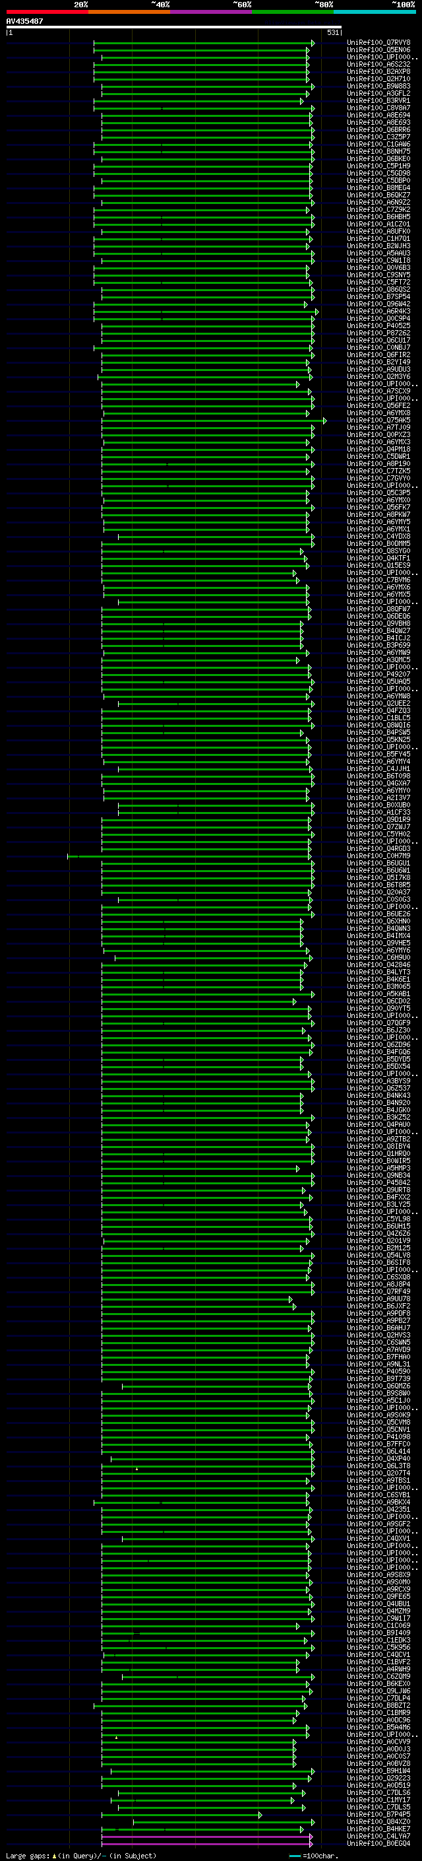Select label UniRef100_A6R4K3
The width and height of the screenshot is (422, 1861).
click(x=378, y=312)
